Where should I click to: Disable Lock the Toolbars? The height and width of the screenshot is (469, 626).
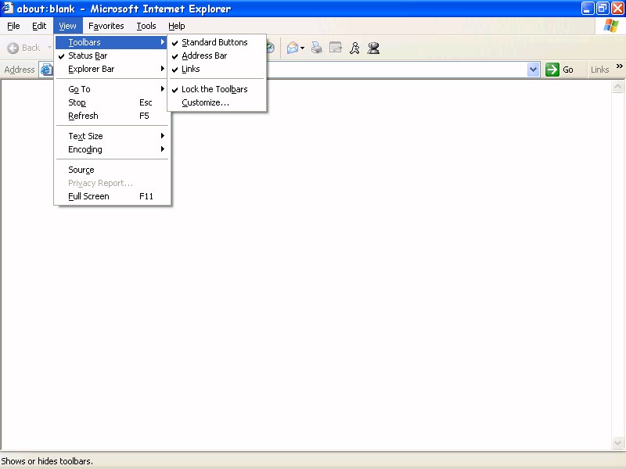coord(218,89)
